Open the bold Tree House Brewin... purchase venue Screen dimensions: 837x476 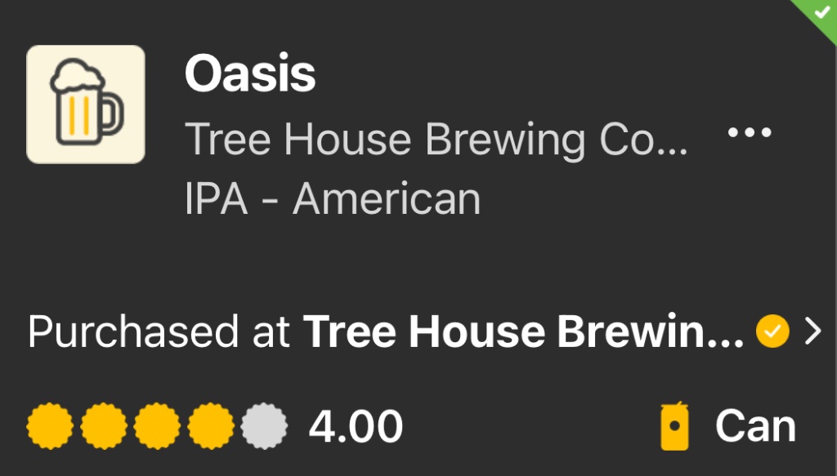point(523,332)
